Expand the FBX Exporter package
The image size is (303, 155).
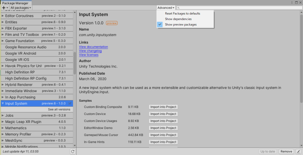[3, 28]
